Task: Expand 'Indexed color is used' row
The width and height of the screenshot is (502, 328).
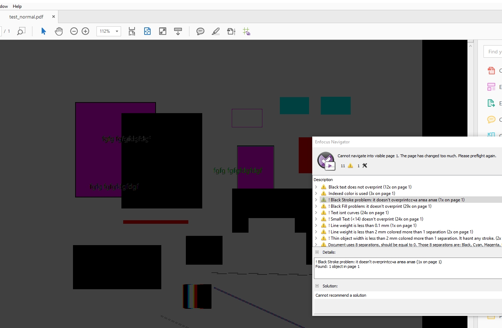Action: 316,194
